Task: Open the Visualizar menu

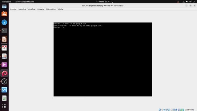Action: coord(31,9)
